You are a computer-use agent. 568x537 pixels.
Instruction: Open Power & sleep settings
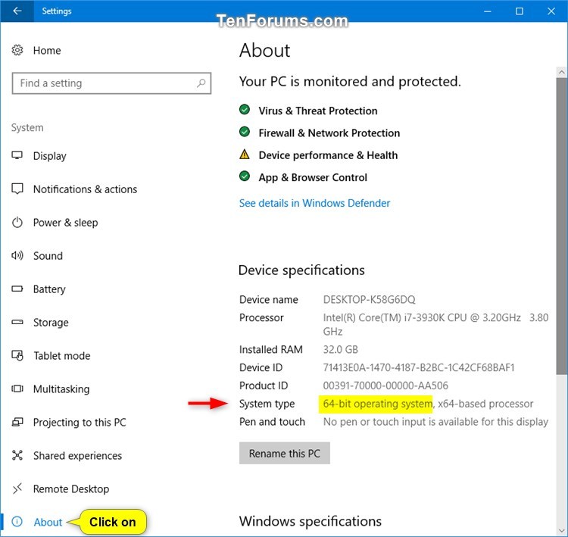pos(66,223)
